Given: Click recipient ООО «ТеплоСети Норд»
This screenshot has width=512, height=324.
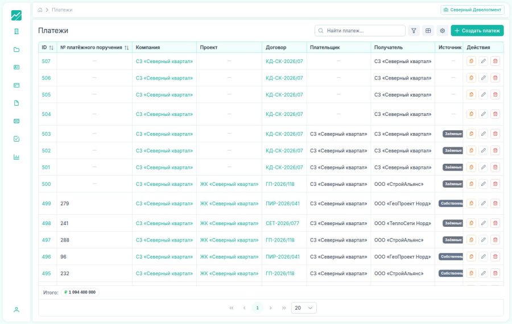Looking at the screenshot, I should pos(403,223).
